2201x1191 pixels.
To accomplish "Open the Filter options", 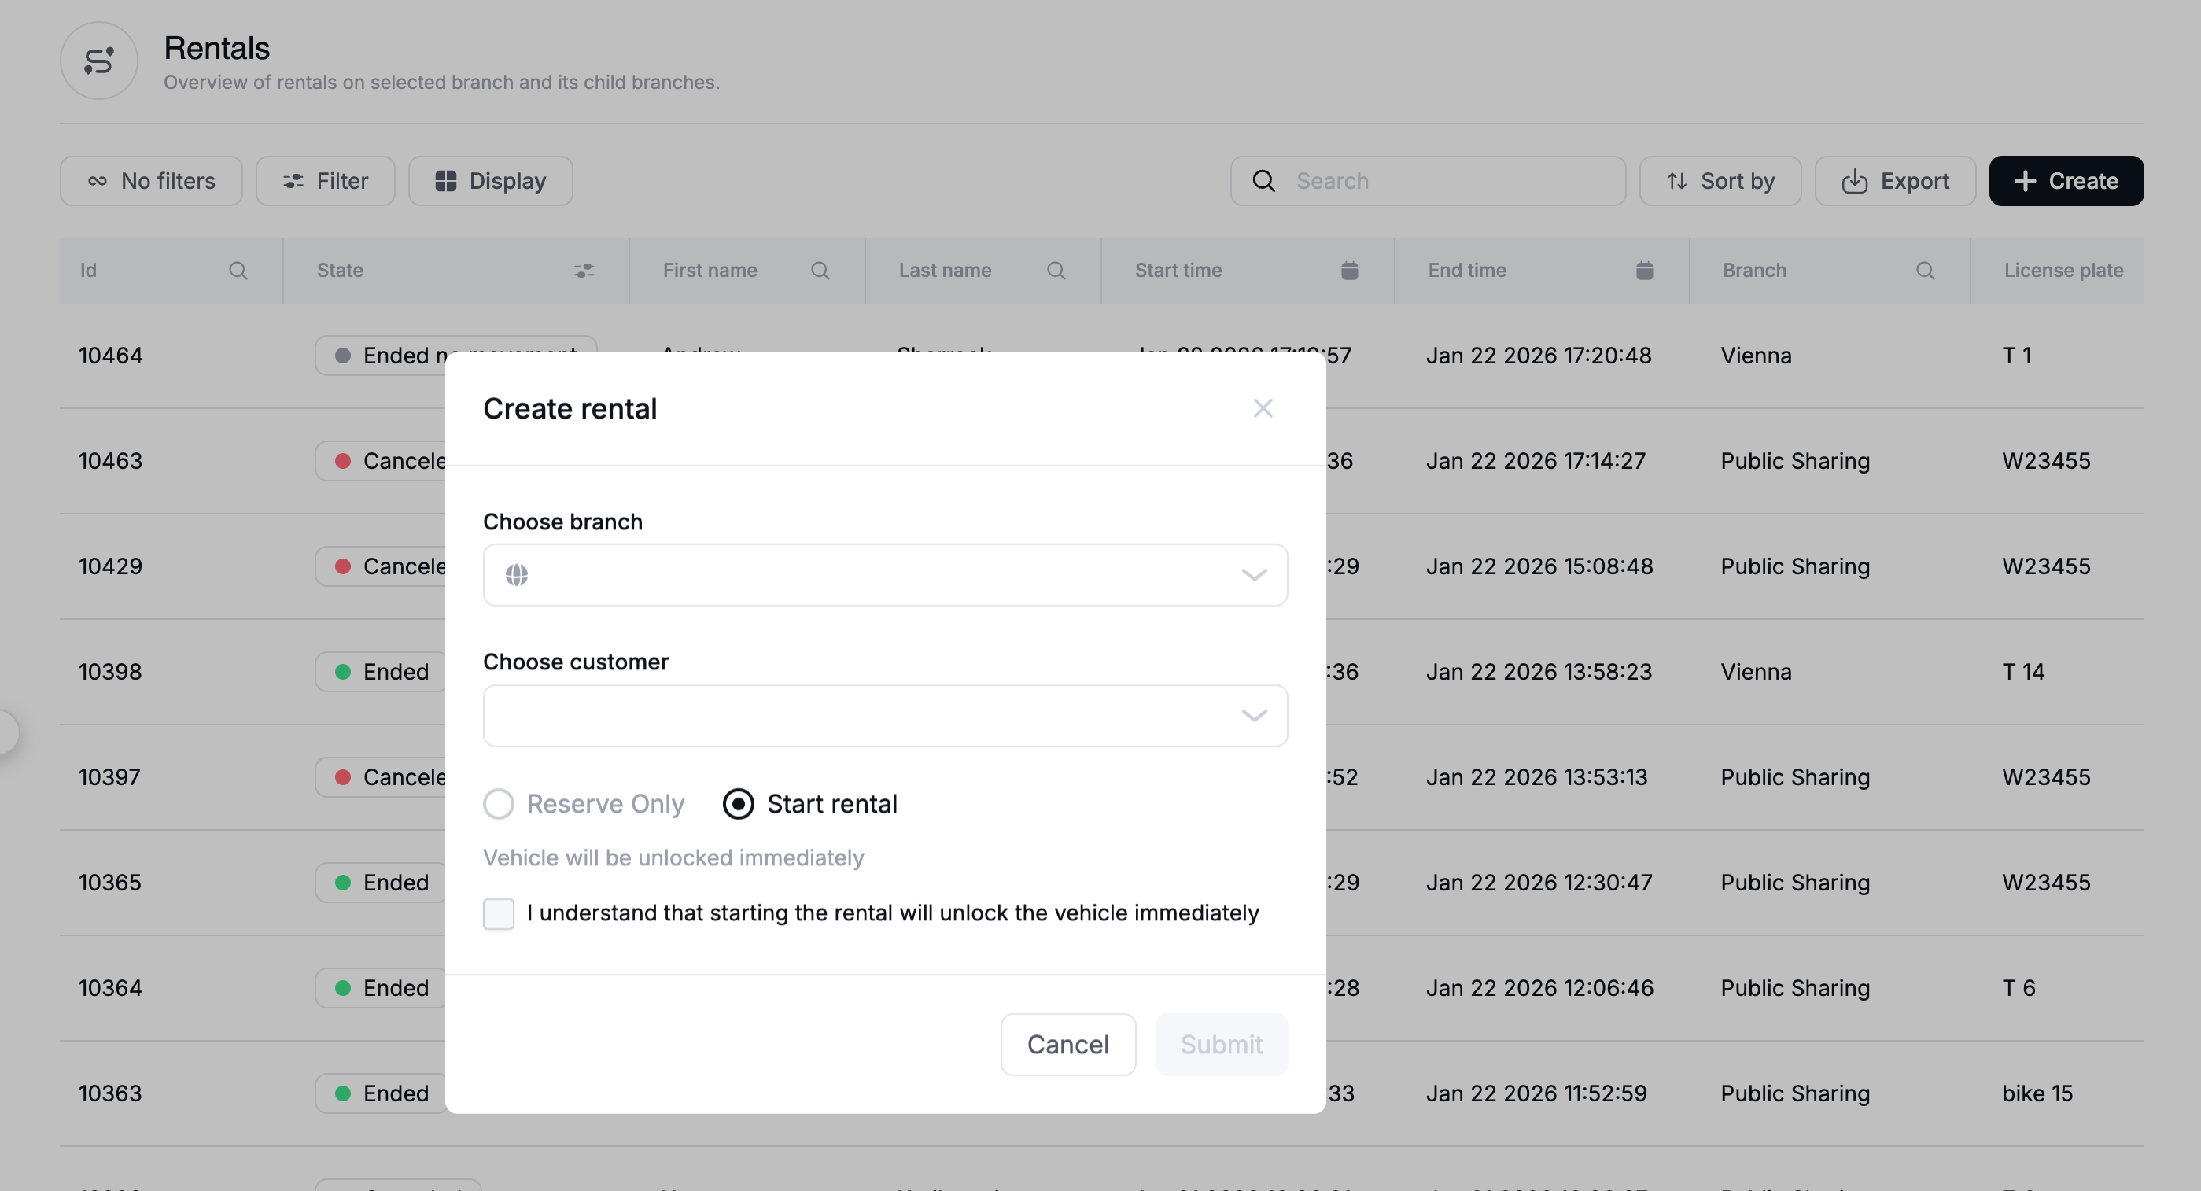I will 326,181.
